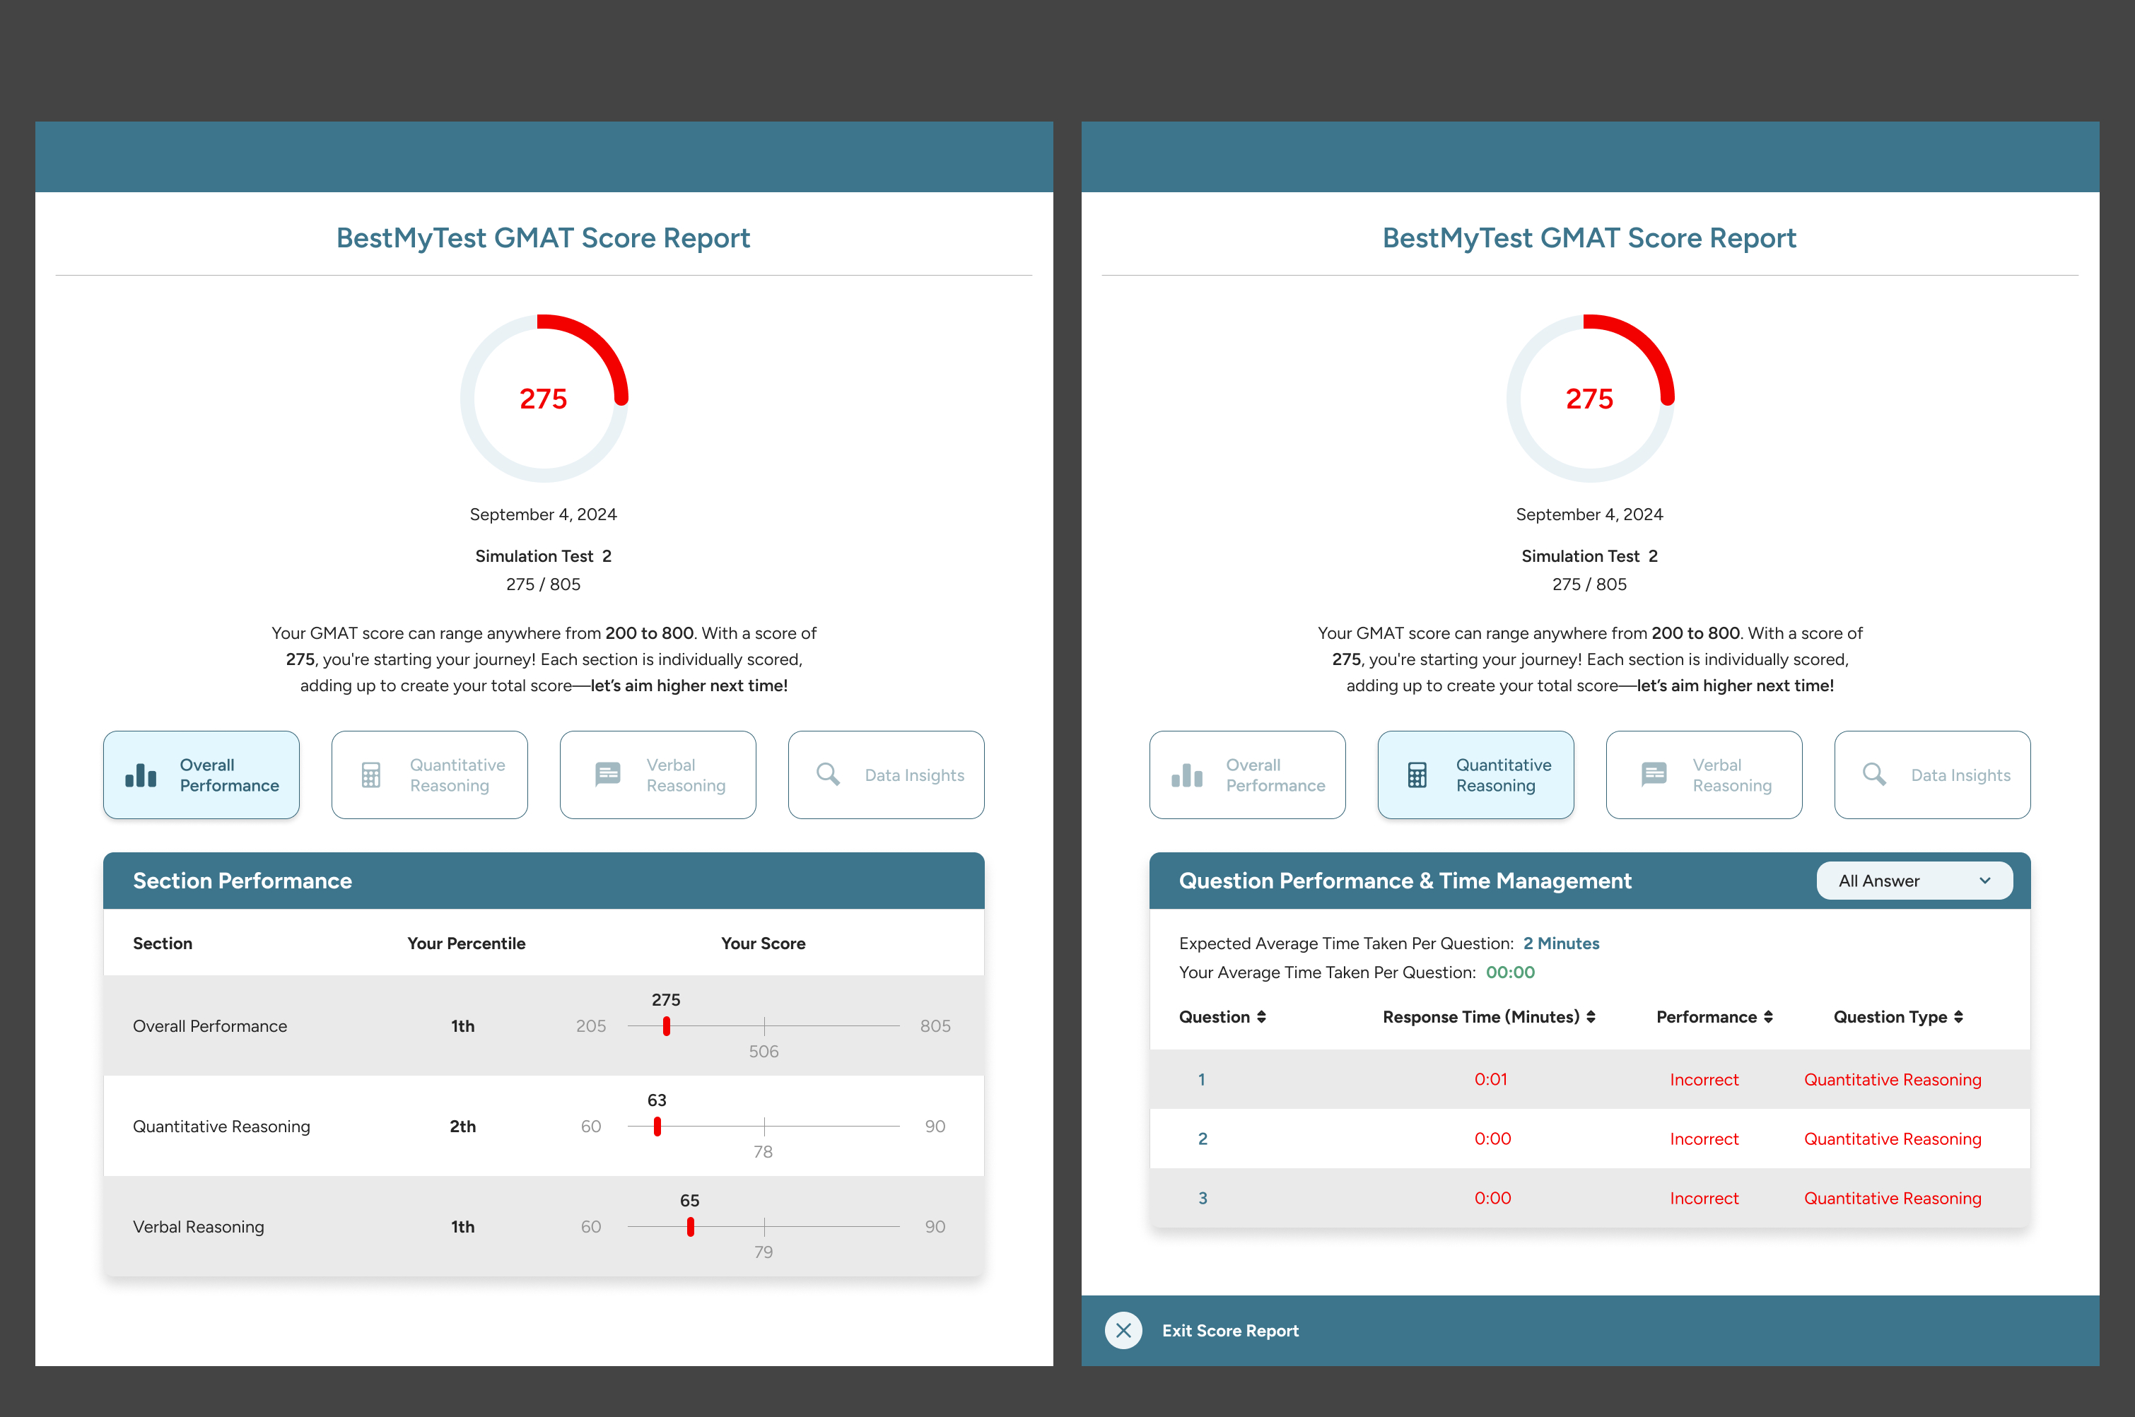This screenshot has height=1417, width=2135.
Task: Open the All Answer filter dropdown
Action: tap(1914, 881)
